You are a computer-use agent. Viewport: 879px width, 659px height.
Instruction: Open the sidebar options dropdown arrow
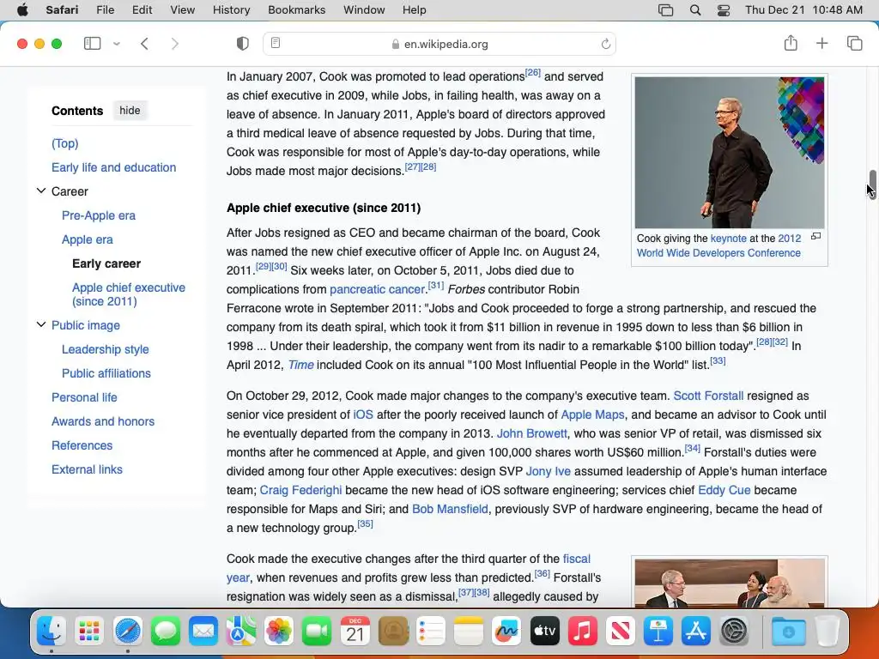(117, 44)
